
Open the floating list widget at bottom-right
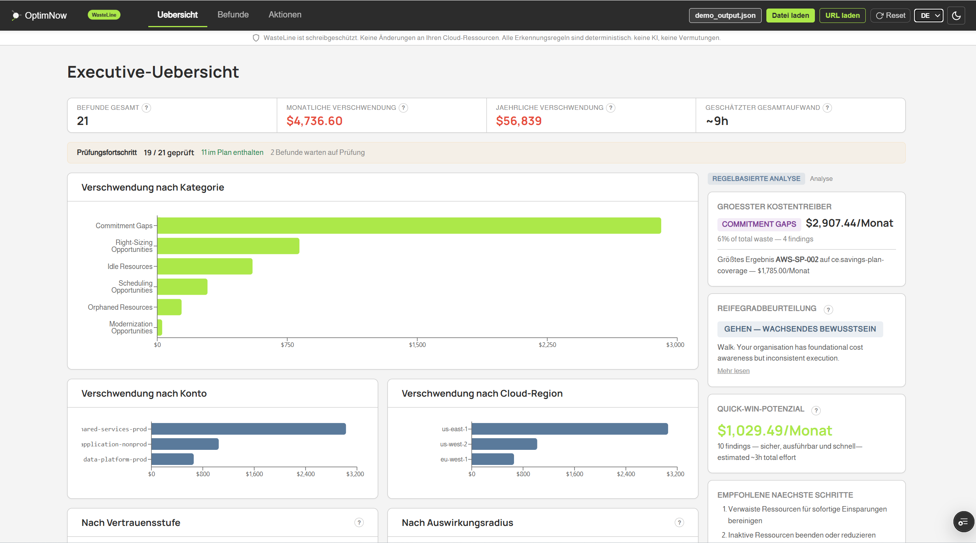(963, 522)
